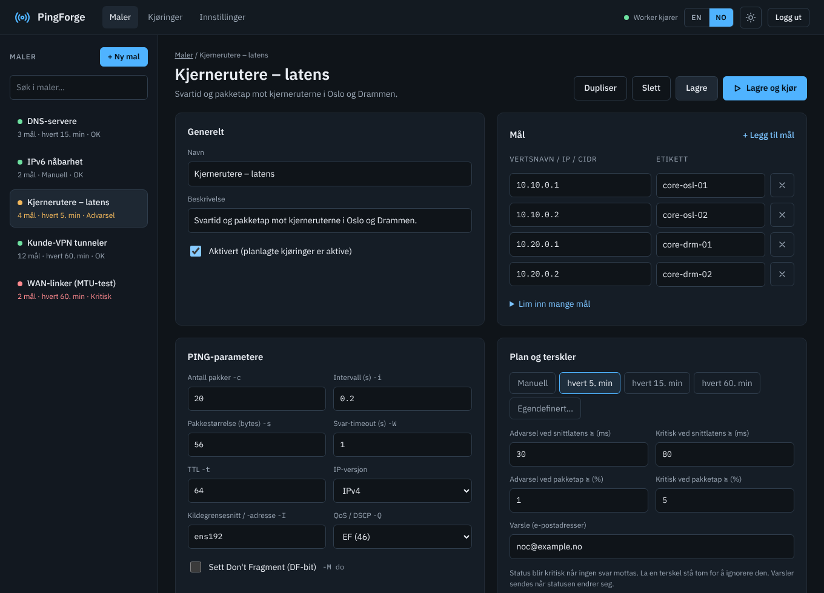824x593 pixels.
Task: Click the Navn input field
Action: (x=330, y=174)
